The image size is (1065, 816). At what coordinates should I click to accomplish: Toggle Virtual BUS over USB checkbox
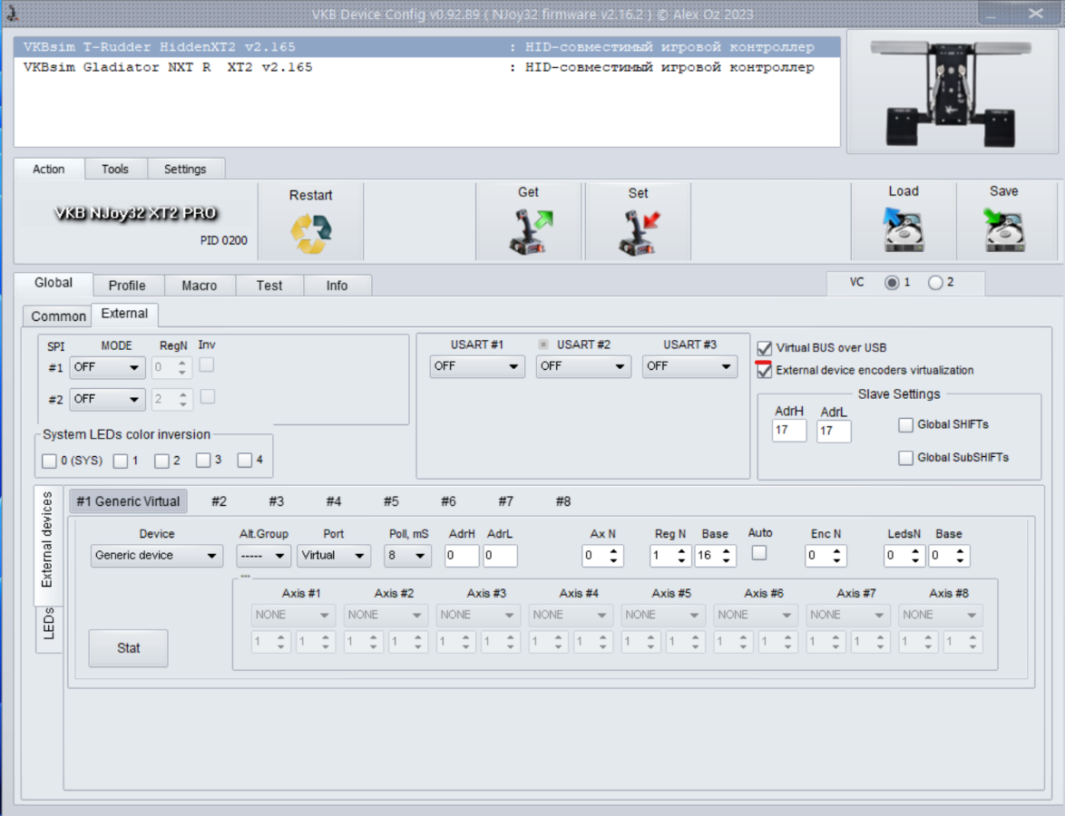(765, 348)
